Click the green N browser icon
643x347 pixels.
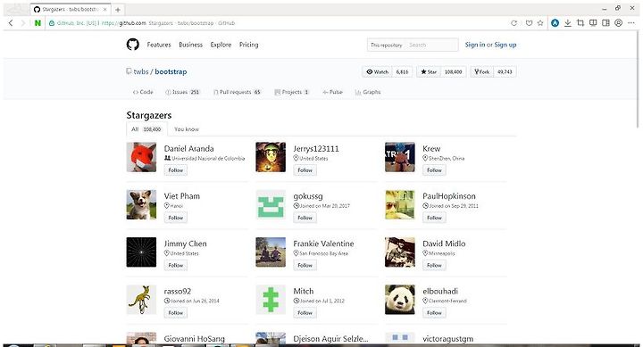click(x=38, y=23)
